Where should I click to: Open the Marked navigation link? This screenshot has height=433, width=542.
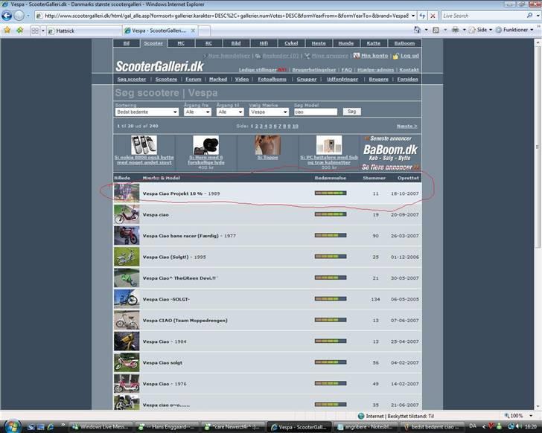point(218,79)
